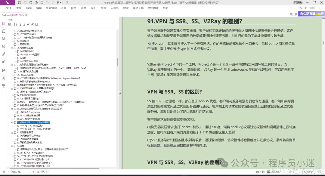Click the expand-all bookmarks icon under 书签

[10, 24]
